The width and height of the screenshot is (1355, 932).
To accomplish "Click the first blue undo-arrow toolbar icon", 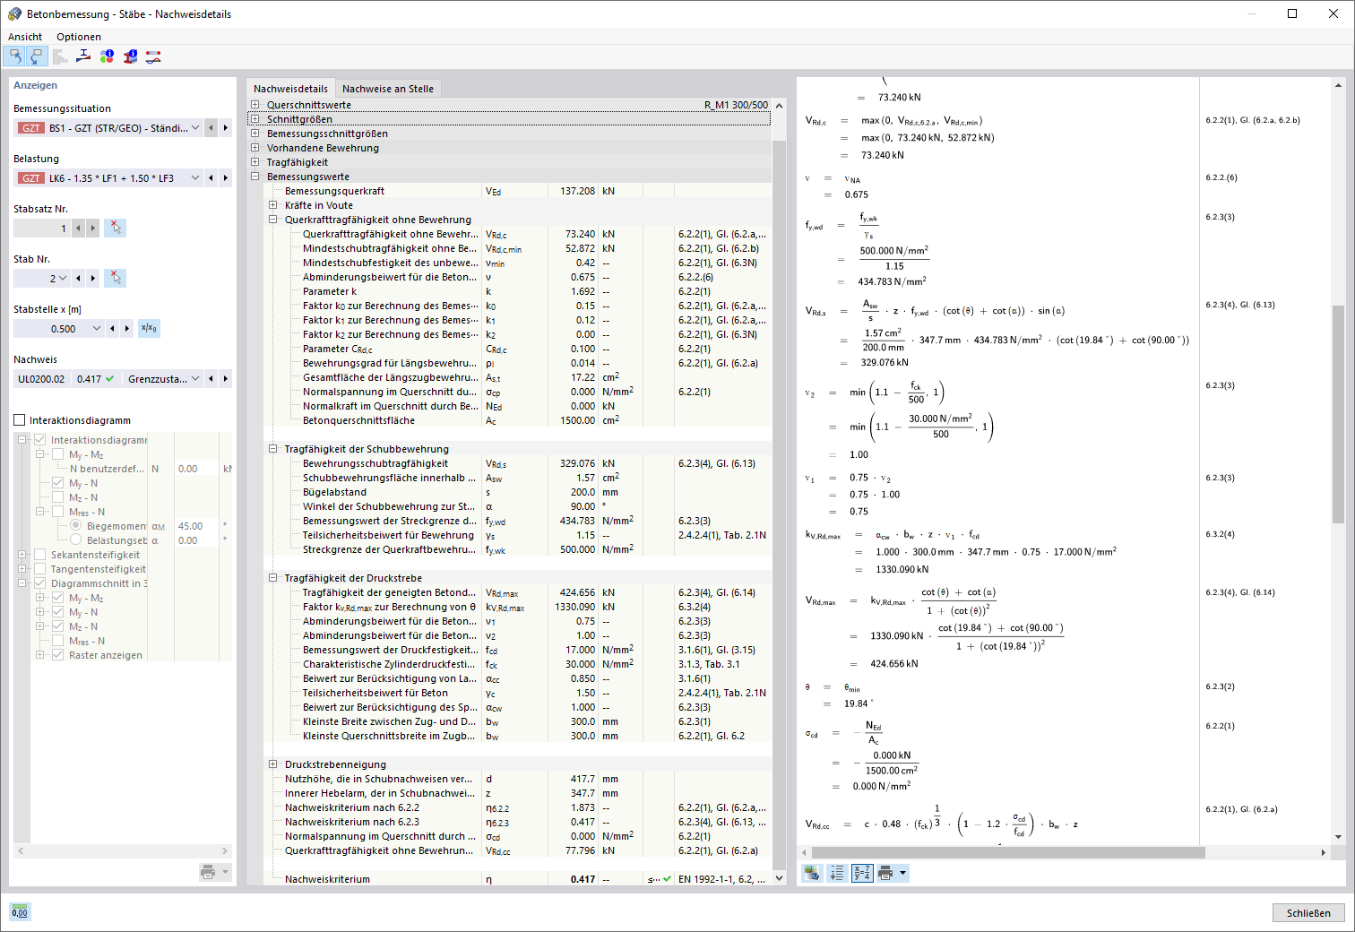I will [x=14, y=56].
